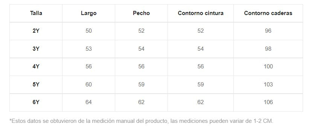Select the 4Y size row label

coord(36,66)
